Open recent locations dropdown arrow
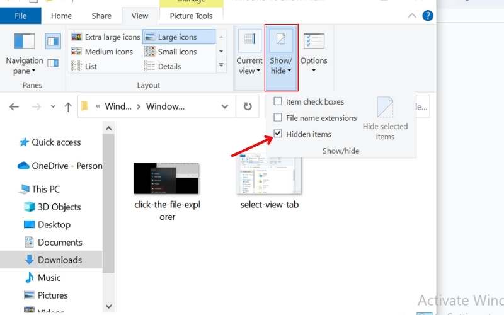 tap(53, 106)
